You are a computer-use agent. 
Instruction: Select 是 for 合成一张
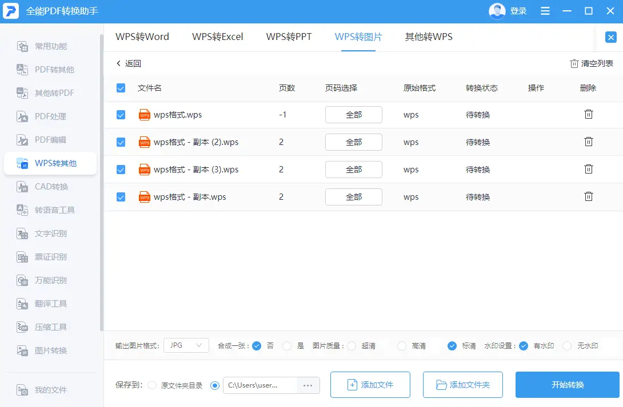point(287,346)
